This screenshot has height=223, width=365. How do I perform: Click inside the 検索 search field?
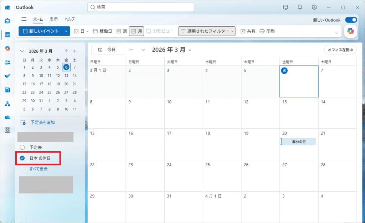pos(140,7)
